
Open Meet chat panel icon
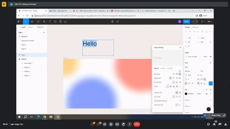220,124
